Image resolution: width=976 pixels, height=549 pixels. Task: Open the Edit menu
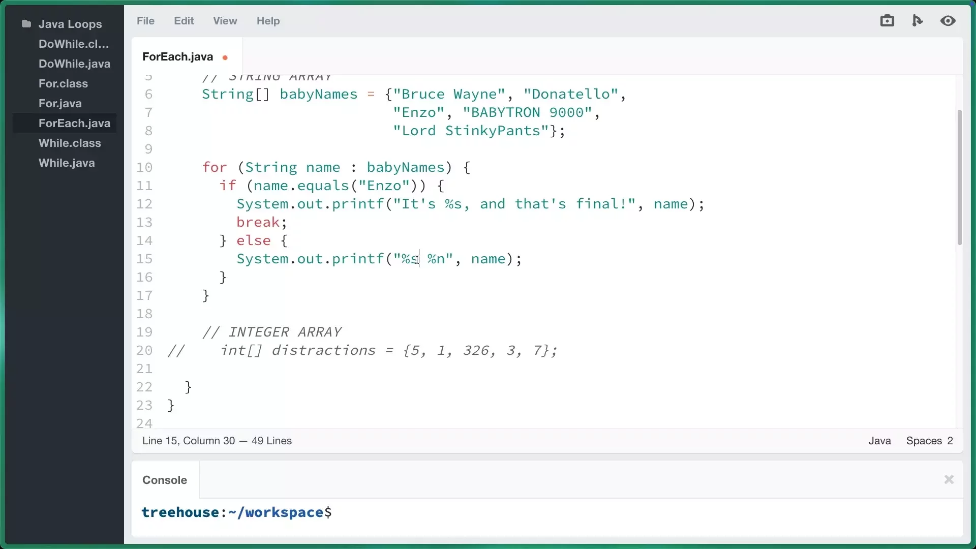[x=184, y=21]
